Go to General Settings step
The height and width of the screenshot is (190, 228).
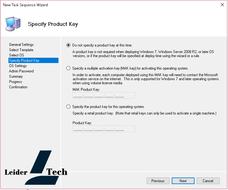tap(21, 45)
